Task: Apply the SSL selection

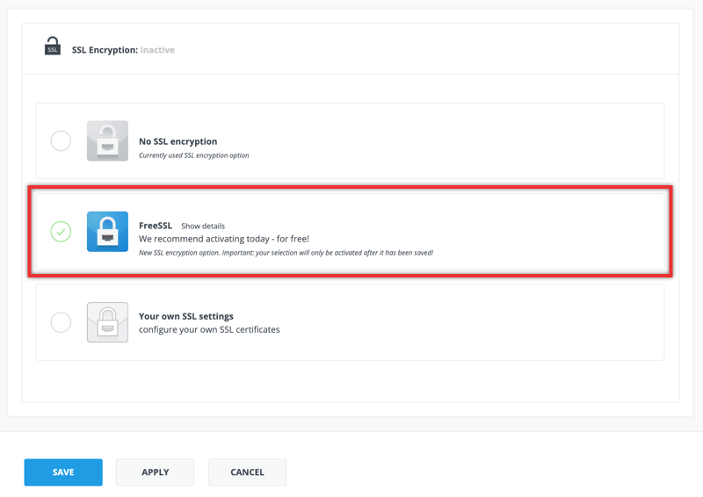Action: [x=156, y=472]
